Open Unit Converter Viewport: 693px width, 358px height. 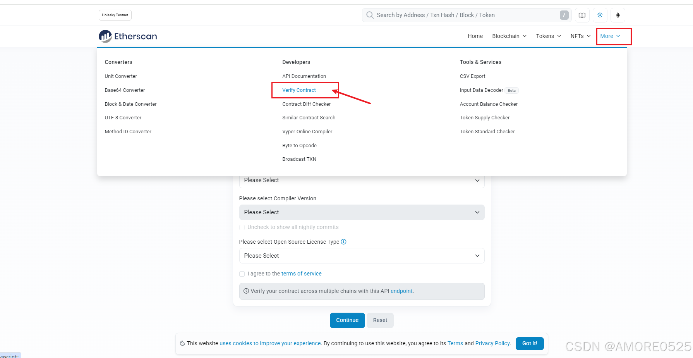pos(121,76)
